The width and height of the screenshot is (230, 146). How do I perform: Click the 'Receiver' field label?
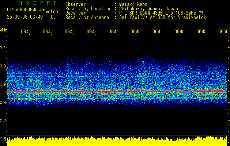click(x=76, y=13)
